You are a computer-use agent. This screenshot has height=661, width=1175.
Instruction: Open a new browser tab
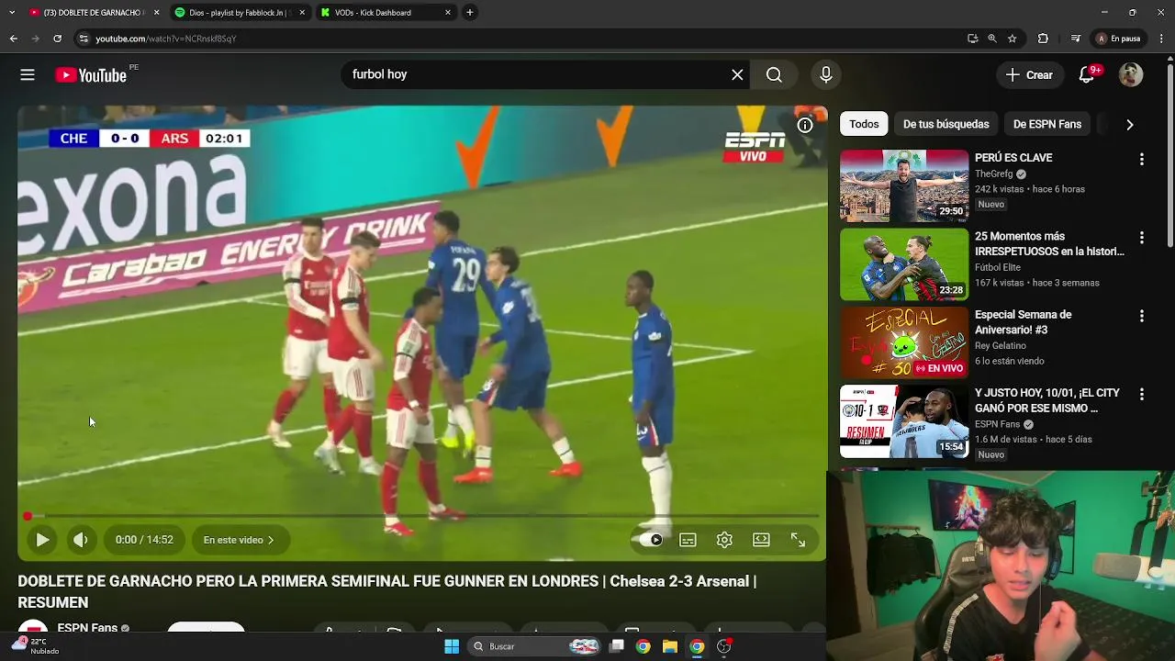[x=469, y=13]
